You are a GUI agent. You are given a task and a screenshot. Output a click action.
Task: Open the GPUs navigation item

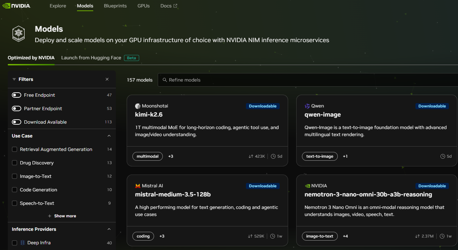[144, 6]
